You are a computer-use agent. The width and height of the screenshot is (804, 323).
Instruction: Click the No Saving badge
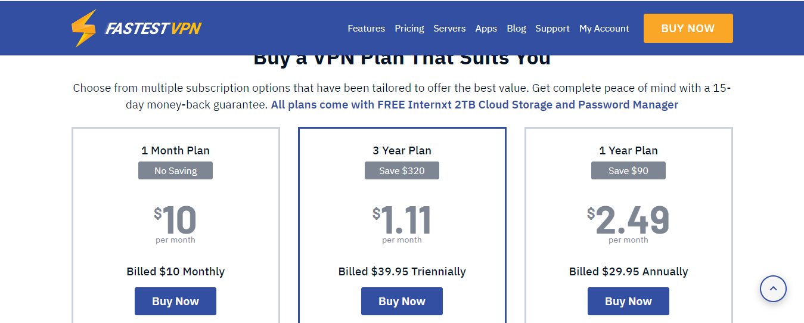pos(175,170)
